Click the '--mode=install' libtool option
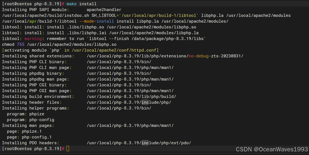This screenshot has height=155, width=309. tap(97, 21)
